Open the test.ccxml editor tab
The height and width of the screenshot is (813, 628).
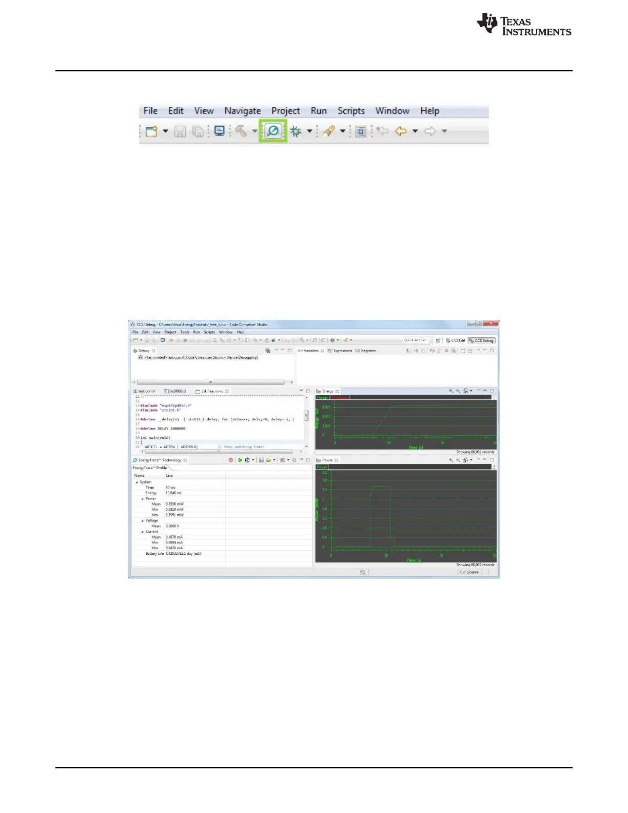(x=144, y=391)
